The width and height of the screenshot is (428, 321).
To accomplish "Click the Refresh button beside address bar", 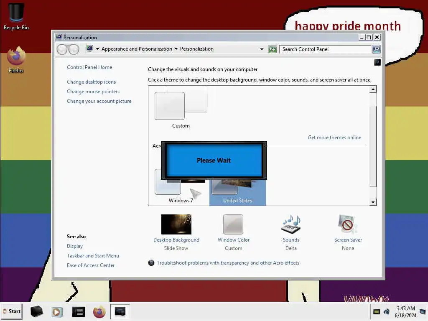I will point(272,49).
